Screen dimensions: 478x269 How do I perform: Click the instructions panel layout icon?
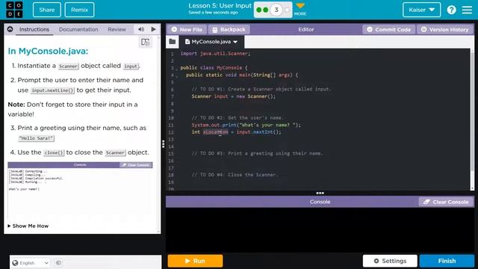point(145,42)
